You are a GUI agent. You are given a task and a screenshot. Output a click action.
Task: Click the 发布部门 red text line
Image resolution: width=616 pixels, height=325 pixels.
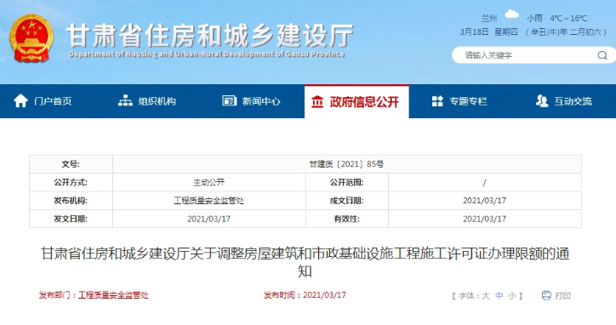[94, 295]
